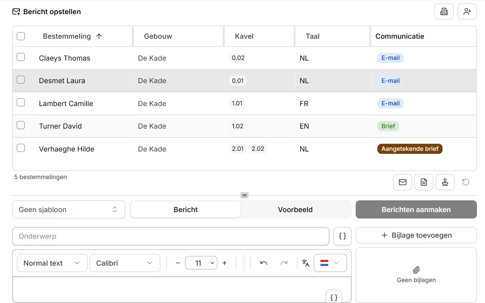Redo the edit in editor toolbar
The image size is (485, 303).
click(284, 263)
